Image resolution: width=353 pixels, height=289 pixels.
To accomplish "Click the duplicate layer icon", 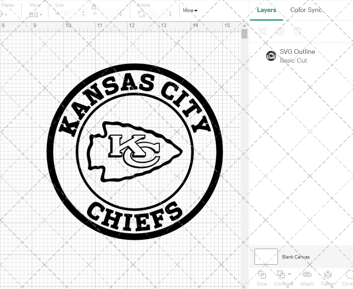I will click(280, 31).
